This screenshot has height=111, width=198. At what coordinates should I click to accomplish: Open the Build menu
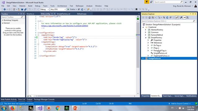(30, 6)
